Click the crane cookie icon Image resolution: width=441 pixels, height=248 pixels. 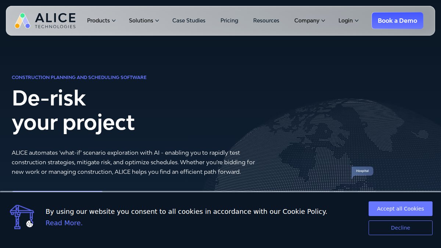(22, 217)
